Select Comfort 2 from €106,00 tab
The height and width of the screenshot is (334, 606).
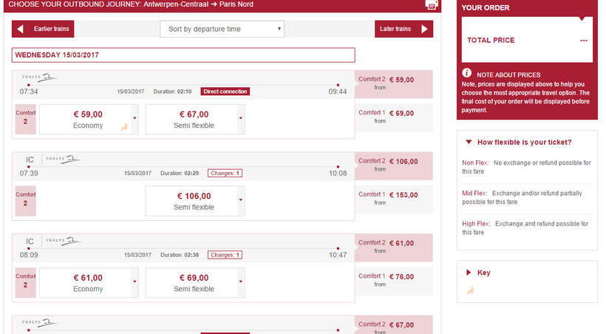[393, 164]
